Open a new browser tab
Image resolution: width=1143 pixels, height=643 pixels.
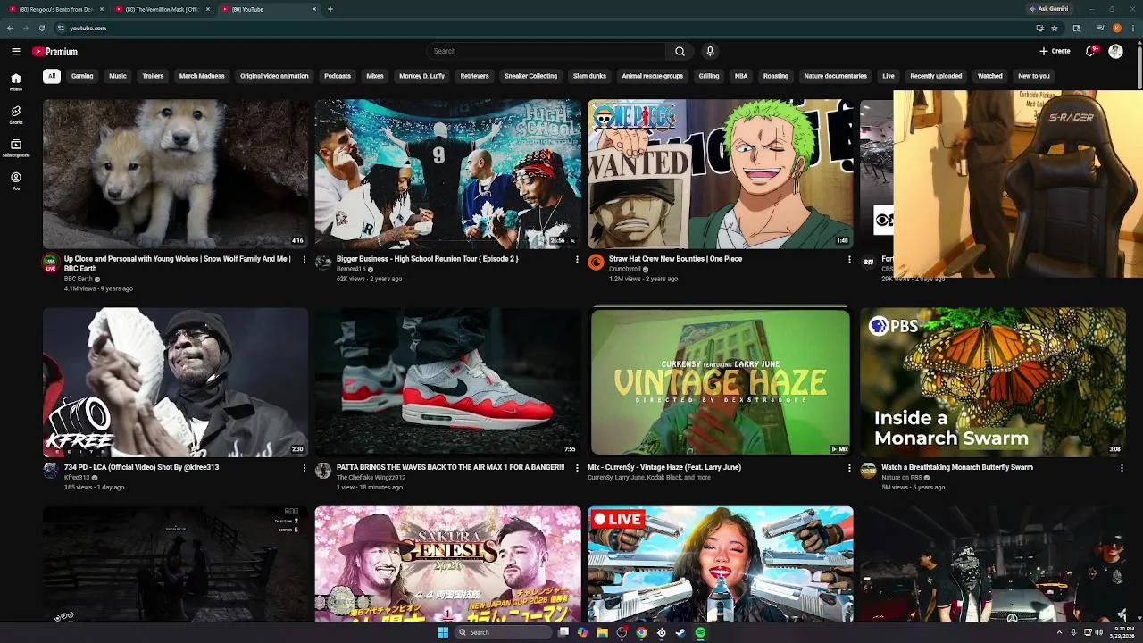pyautogui.click(x=330, y=9)
